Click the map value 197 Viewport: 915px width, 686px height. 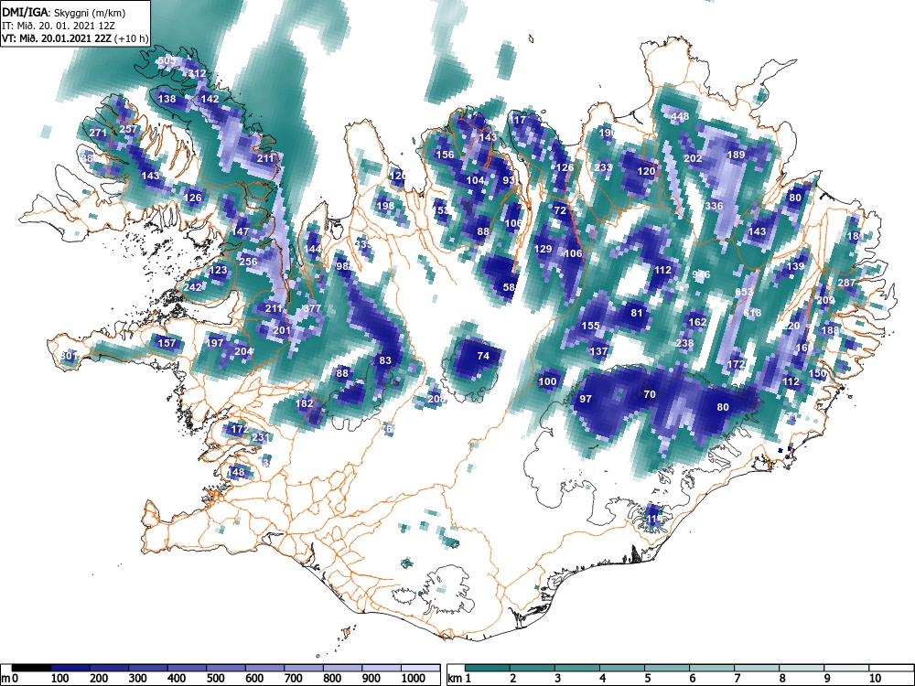pos(215,343)
